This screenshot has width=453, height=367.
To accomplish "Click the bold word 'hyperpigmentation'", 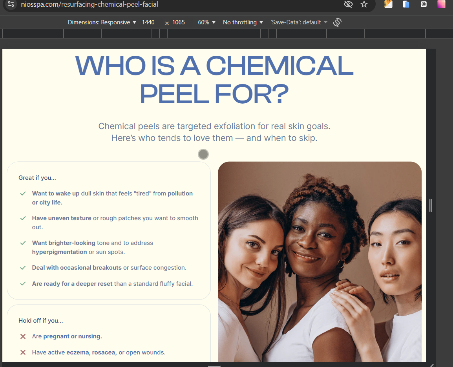I will pyautogui.click(x=60, y=252).
